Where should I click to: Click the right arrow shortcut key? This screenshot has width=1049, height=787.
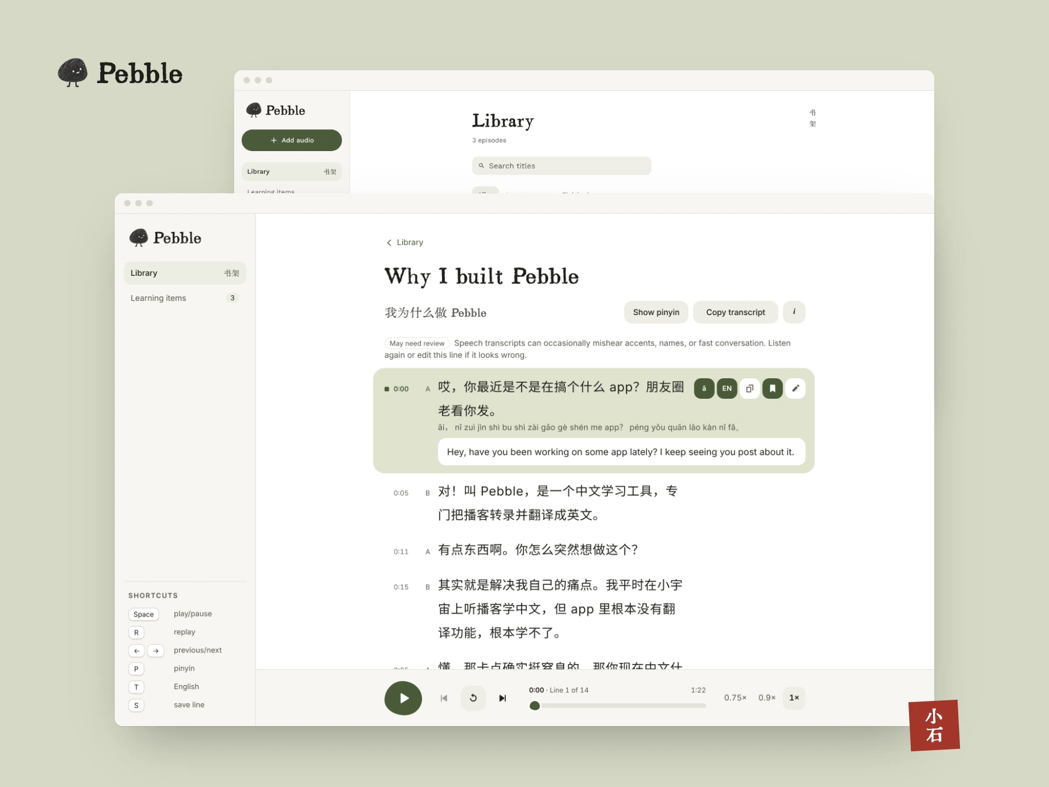[x=156, y=651]
